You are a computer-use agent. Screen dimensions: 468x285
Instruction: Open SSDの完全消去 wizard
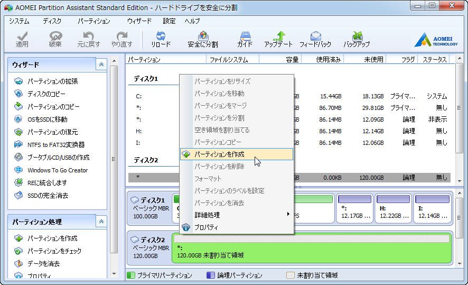(41, 196)
